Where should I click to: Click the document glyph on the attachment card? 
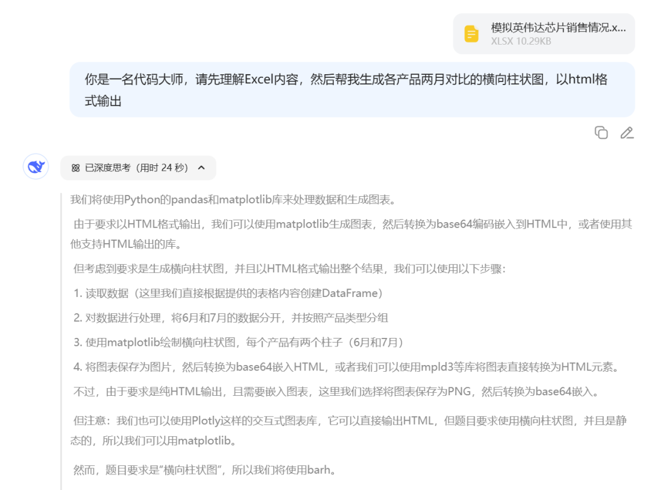pos(470,33)
